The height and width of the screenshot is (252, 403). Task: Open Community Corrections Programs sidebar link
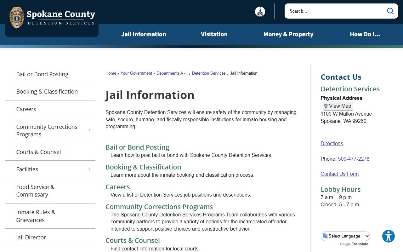tap(47, 131)
